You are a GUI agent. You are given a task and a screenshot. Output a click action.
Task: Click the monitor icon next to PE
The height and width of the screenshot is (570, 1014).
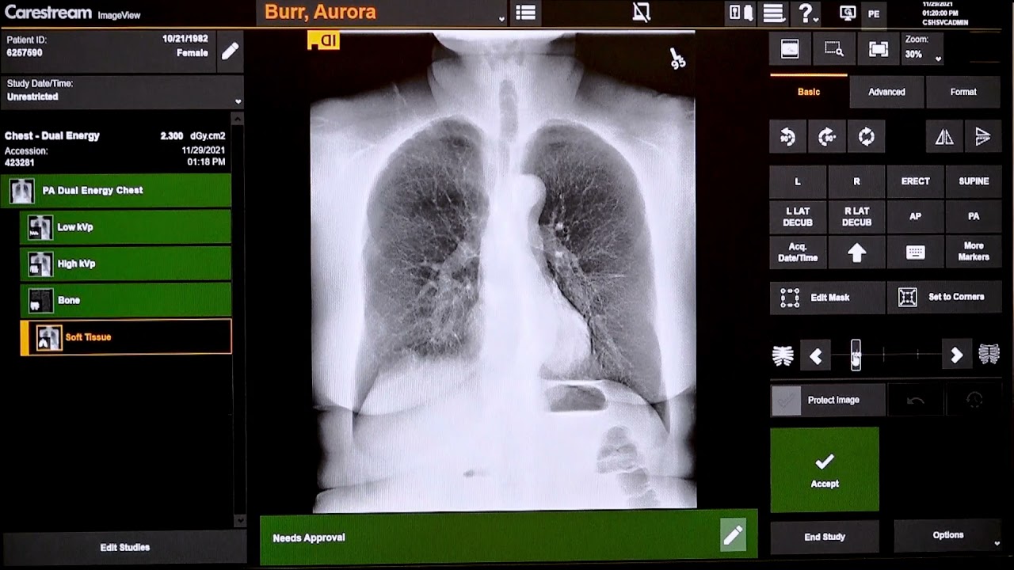(848, 13)
